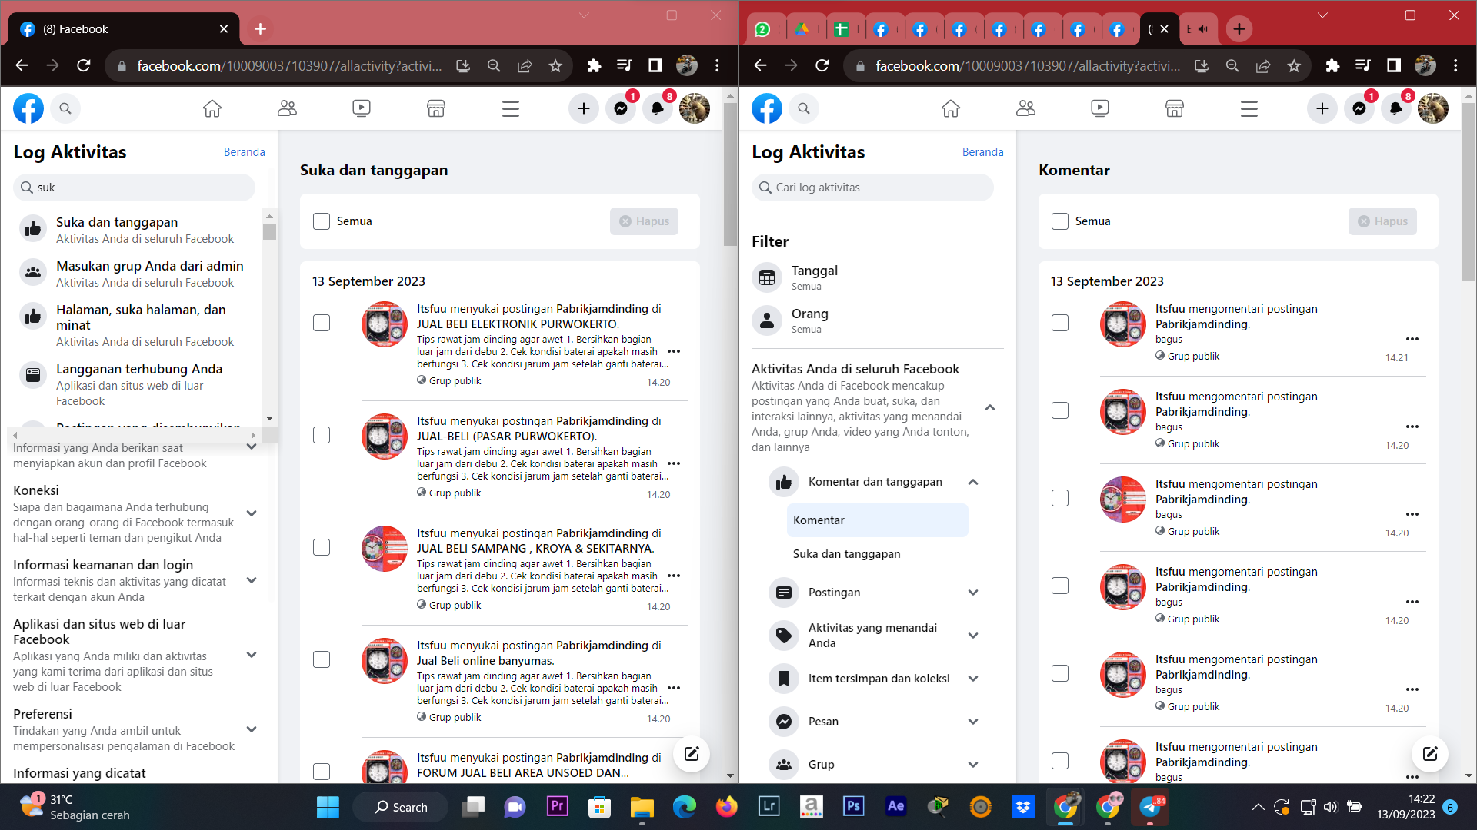The width and height of the screenshot is (1477, 830).
Task: Click Friends icon in left Facebook navbar
Action: tap(287, 109)
